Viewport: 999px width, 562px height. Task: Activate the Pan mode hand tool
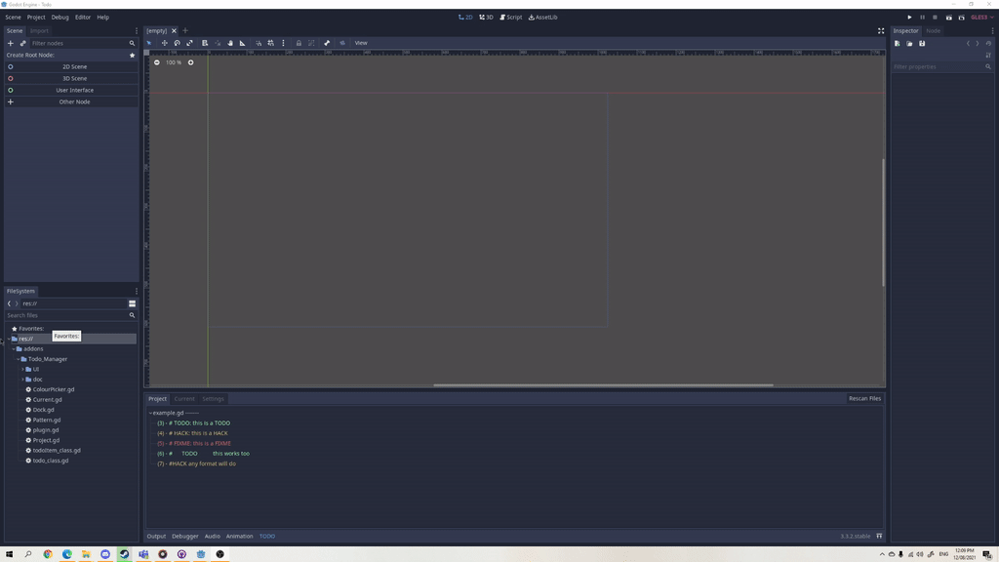coord(230,43)
